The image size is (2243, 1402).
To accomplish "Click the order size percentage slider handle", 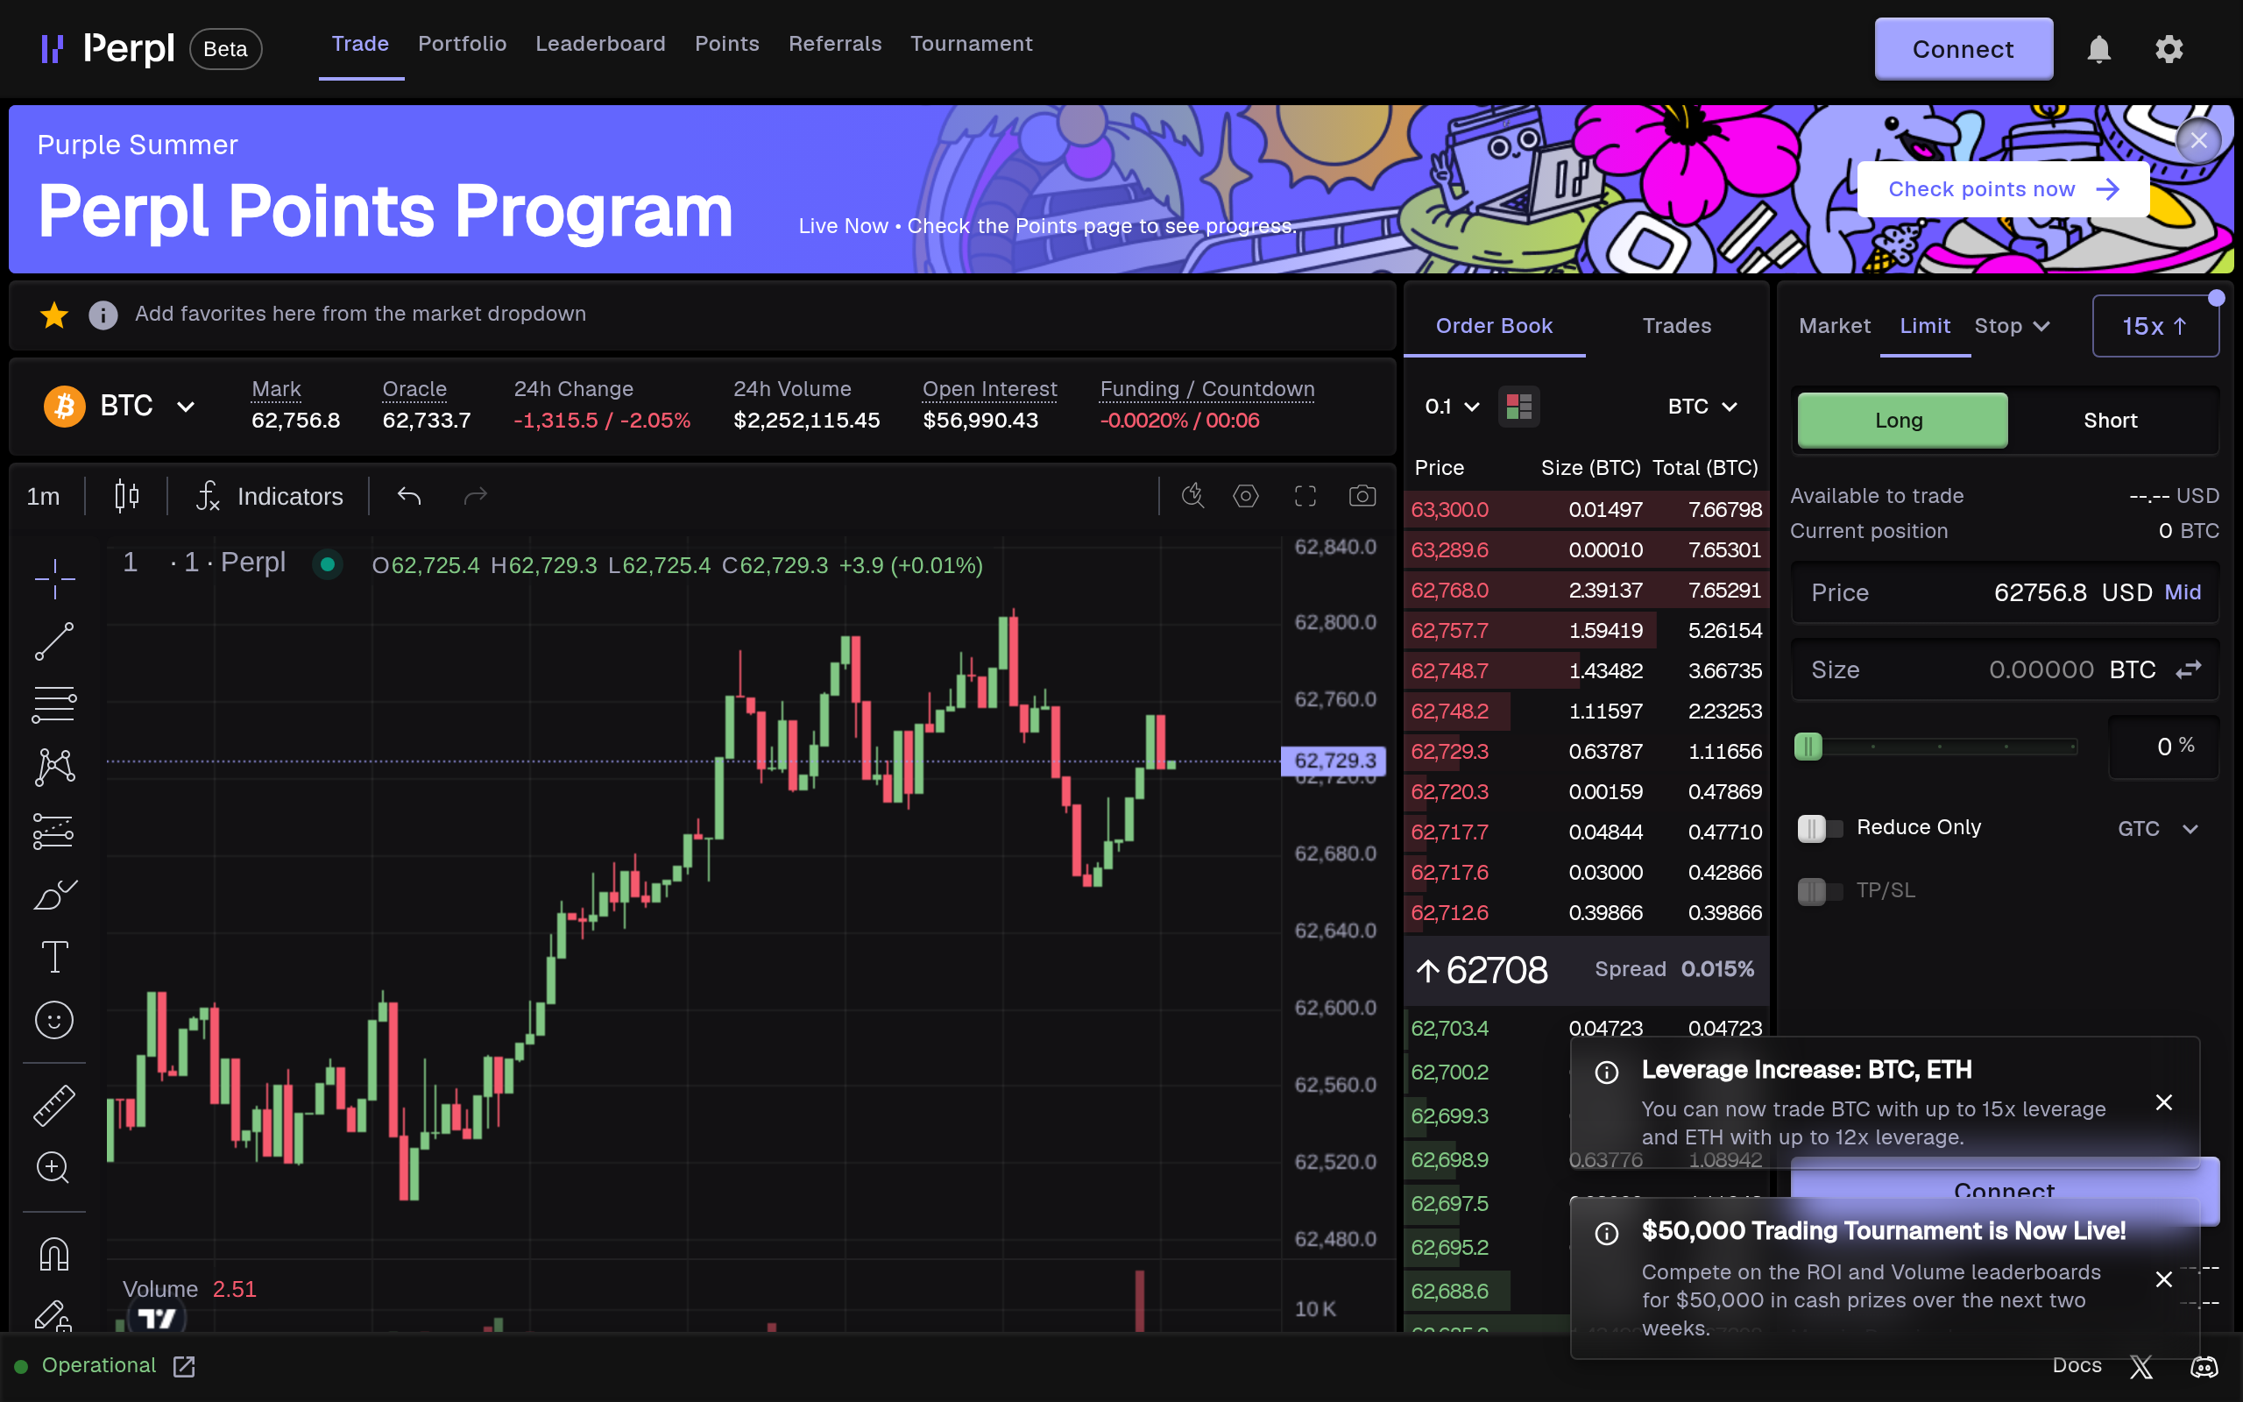I will click(x=1808, y=747).
